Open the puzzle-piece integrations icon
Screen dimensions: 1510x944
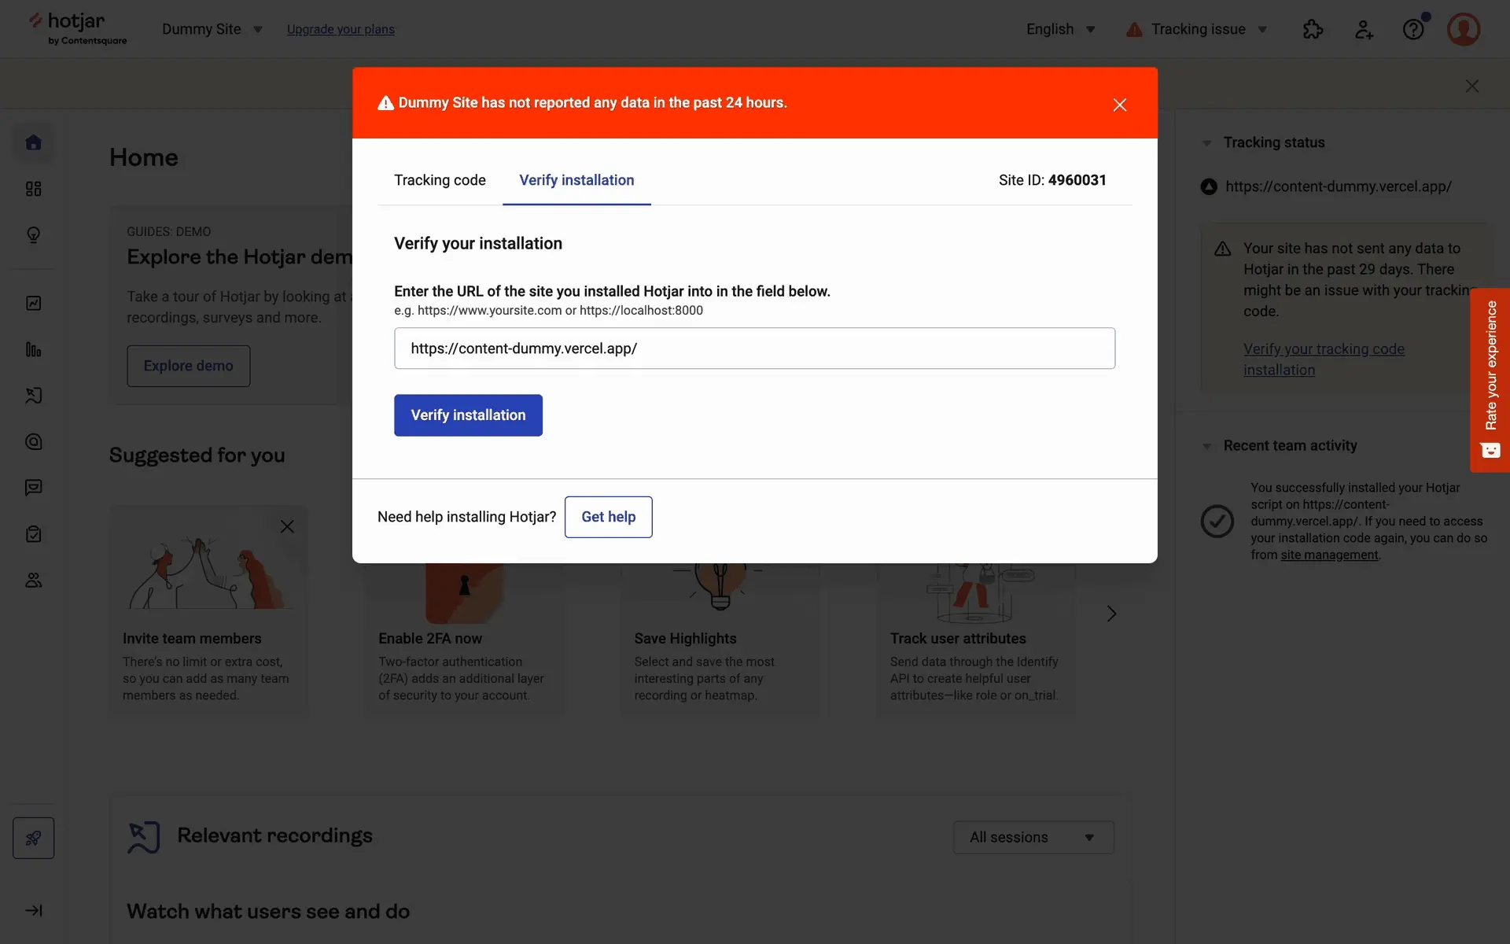pyautogui.click(x=1313, y=29)
